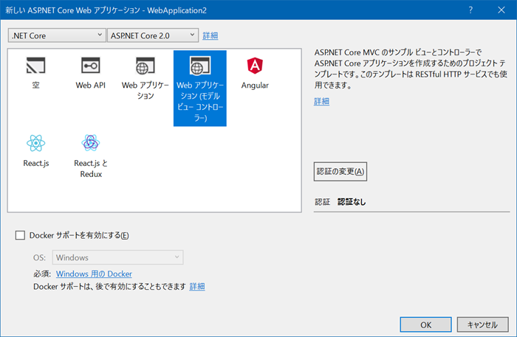The width and height of the screenshot is (517, 337).
Task: Pick the React.js と Redux template icon
Action: [90, 143]
